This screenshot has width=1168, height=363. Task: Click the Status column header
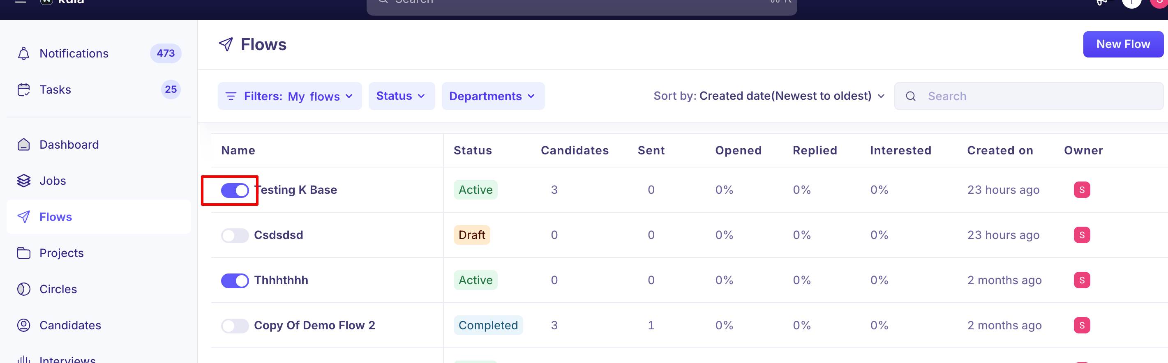pyautogui.click(x=473, y=150)
